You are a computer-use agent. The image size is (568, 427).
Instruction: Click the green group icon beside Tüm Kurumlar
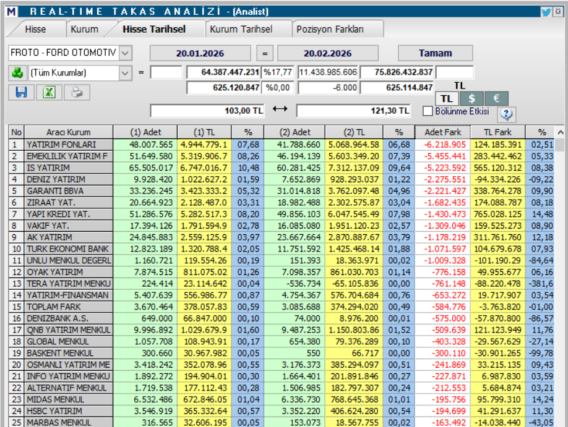[x=17, y=72]
